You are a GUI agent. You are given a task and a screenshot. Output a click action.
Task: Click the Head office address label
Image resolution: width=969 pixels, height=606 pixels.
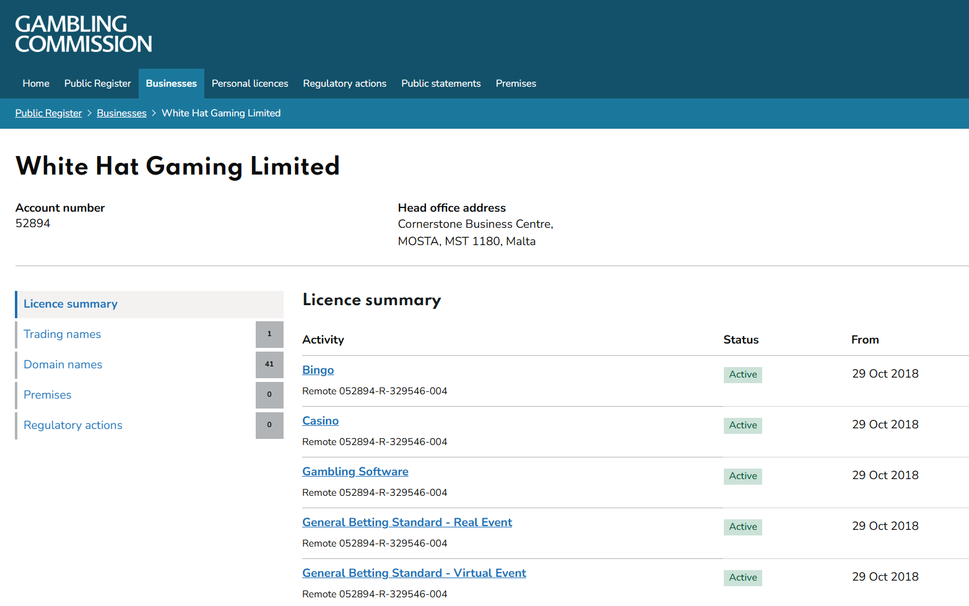tap(452, 208)
